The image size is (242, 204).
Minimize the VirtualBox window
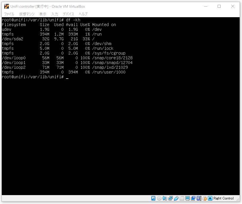205,6
